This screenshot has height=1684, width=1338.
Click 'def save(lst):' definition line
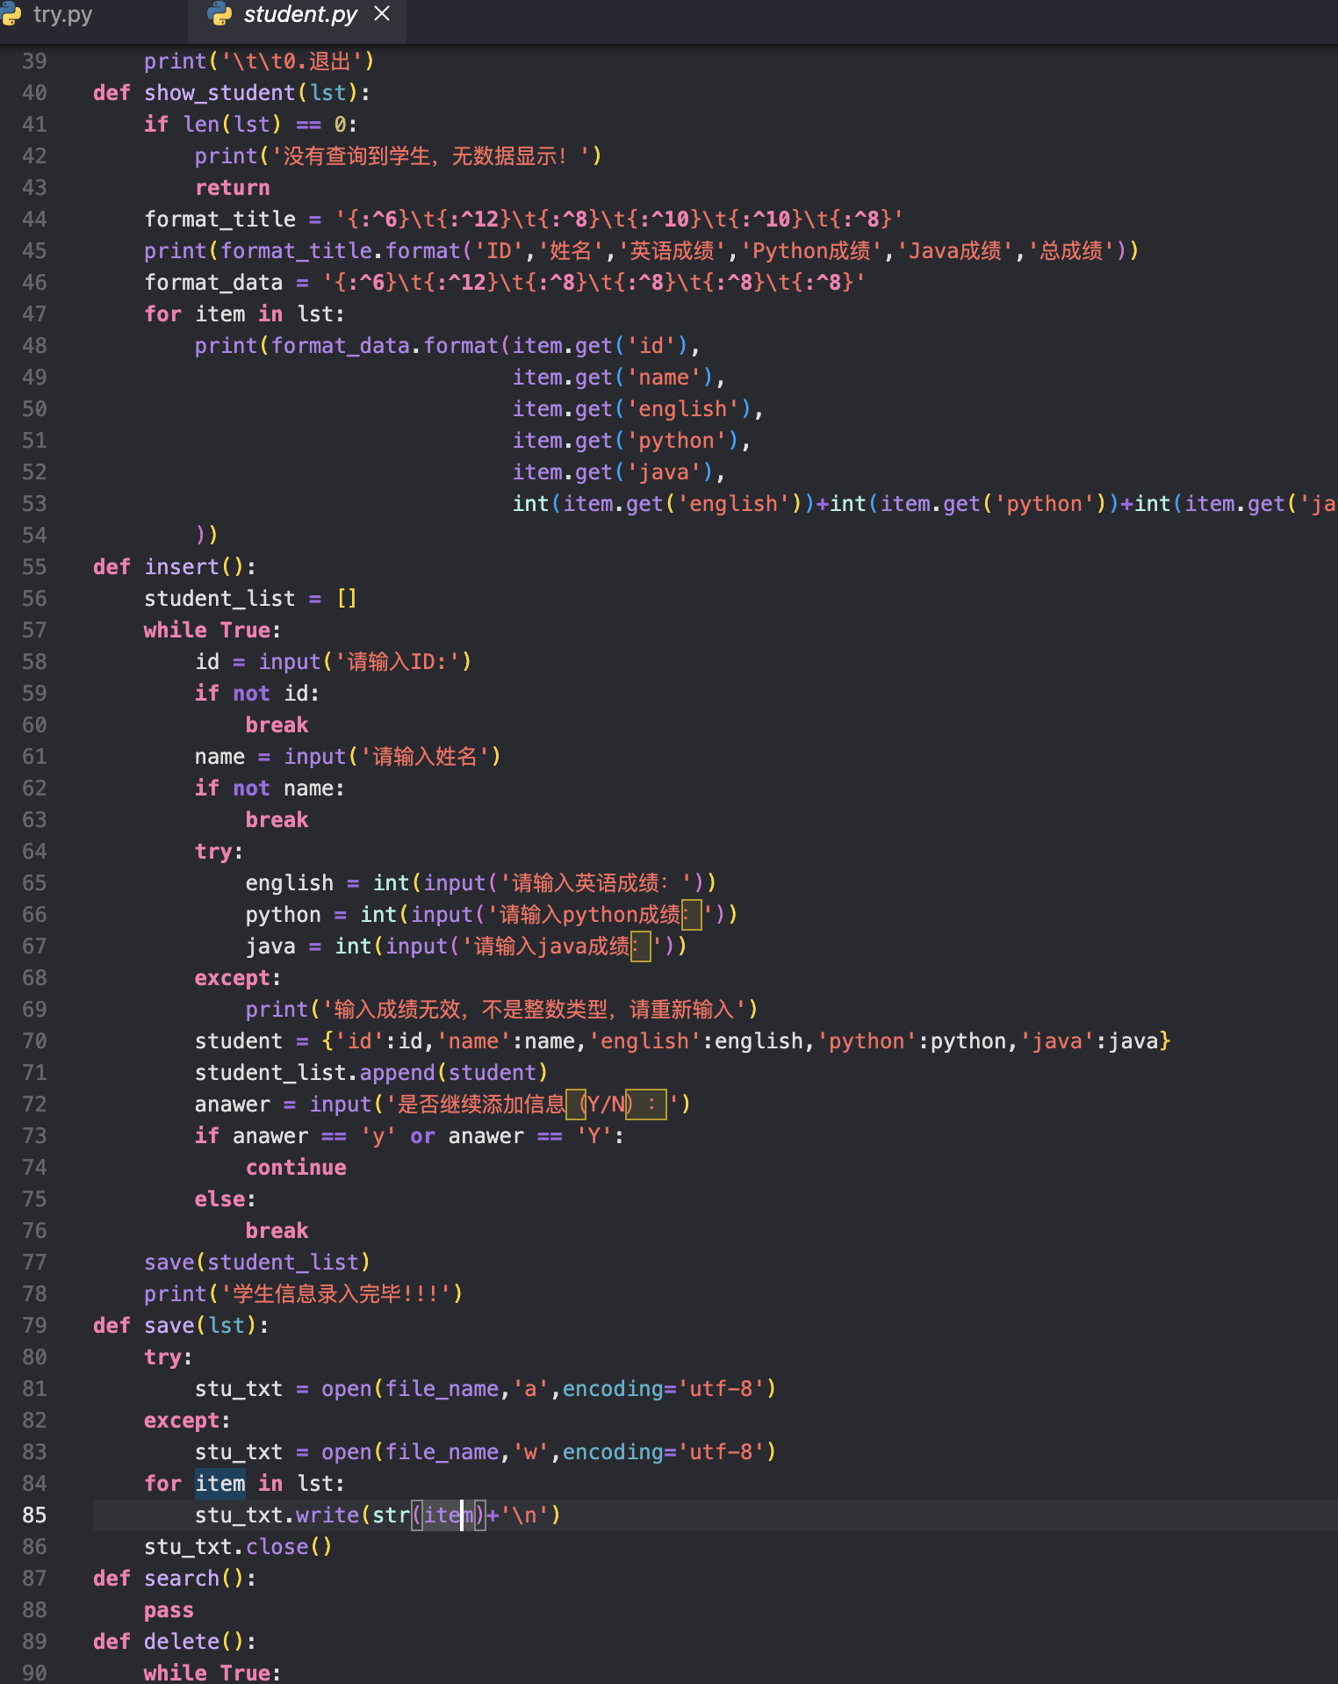tap(181, 1326)
